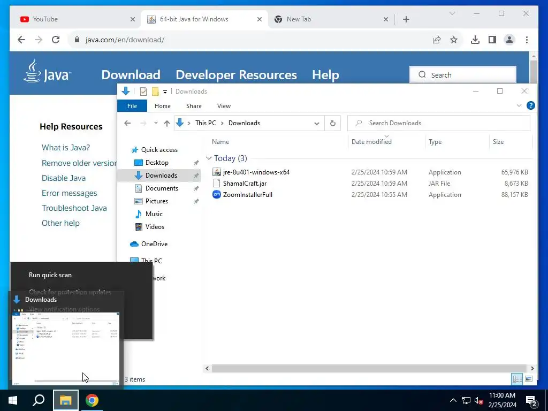Open Chrome tab search dropdown arrow

tap(452, 13)
